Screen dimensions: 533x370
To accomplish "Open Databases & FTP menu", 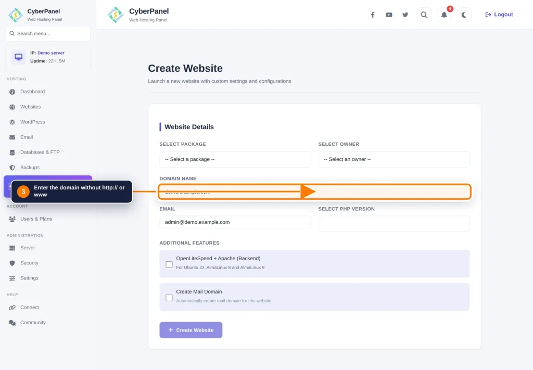I will 48,152.
